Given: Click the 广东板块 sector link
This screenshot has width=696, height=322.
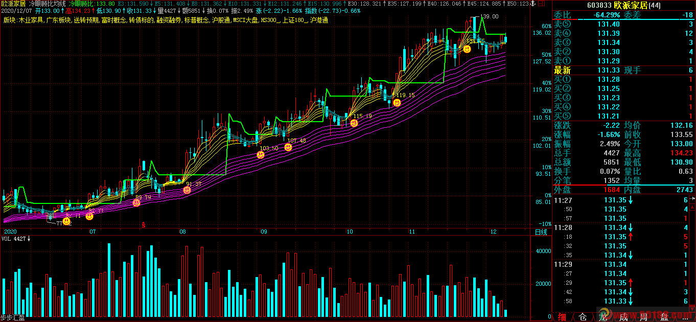Looking at the screenshot, I should pyautogui.click(x=59, y=20).
